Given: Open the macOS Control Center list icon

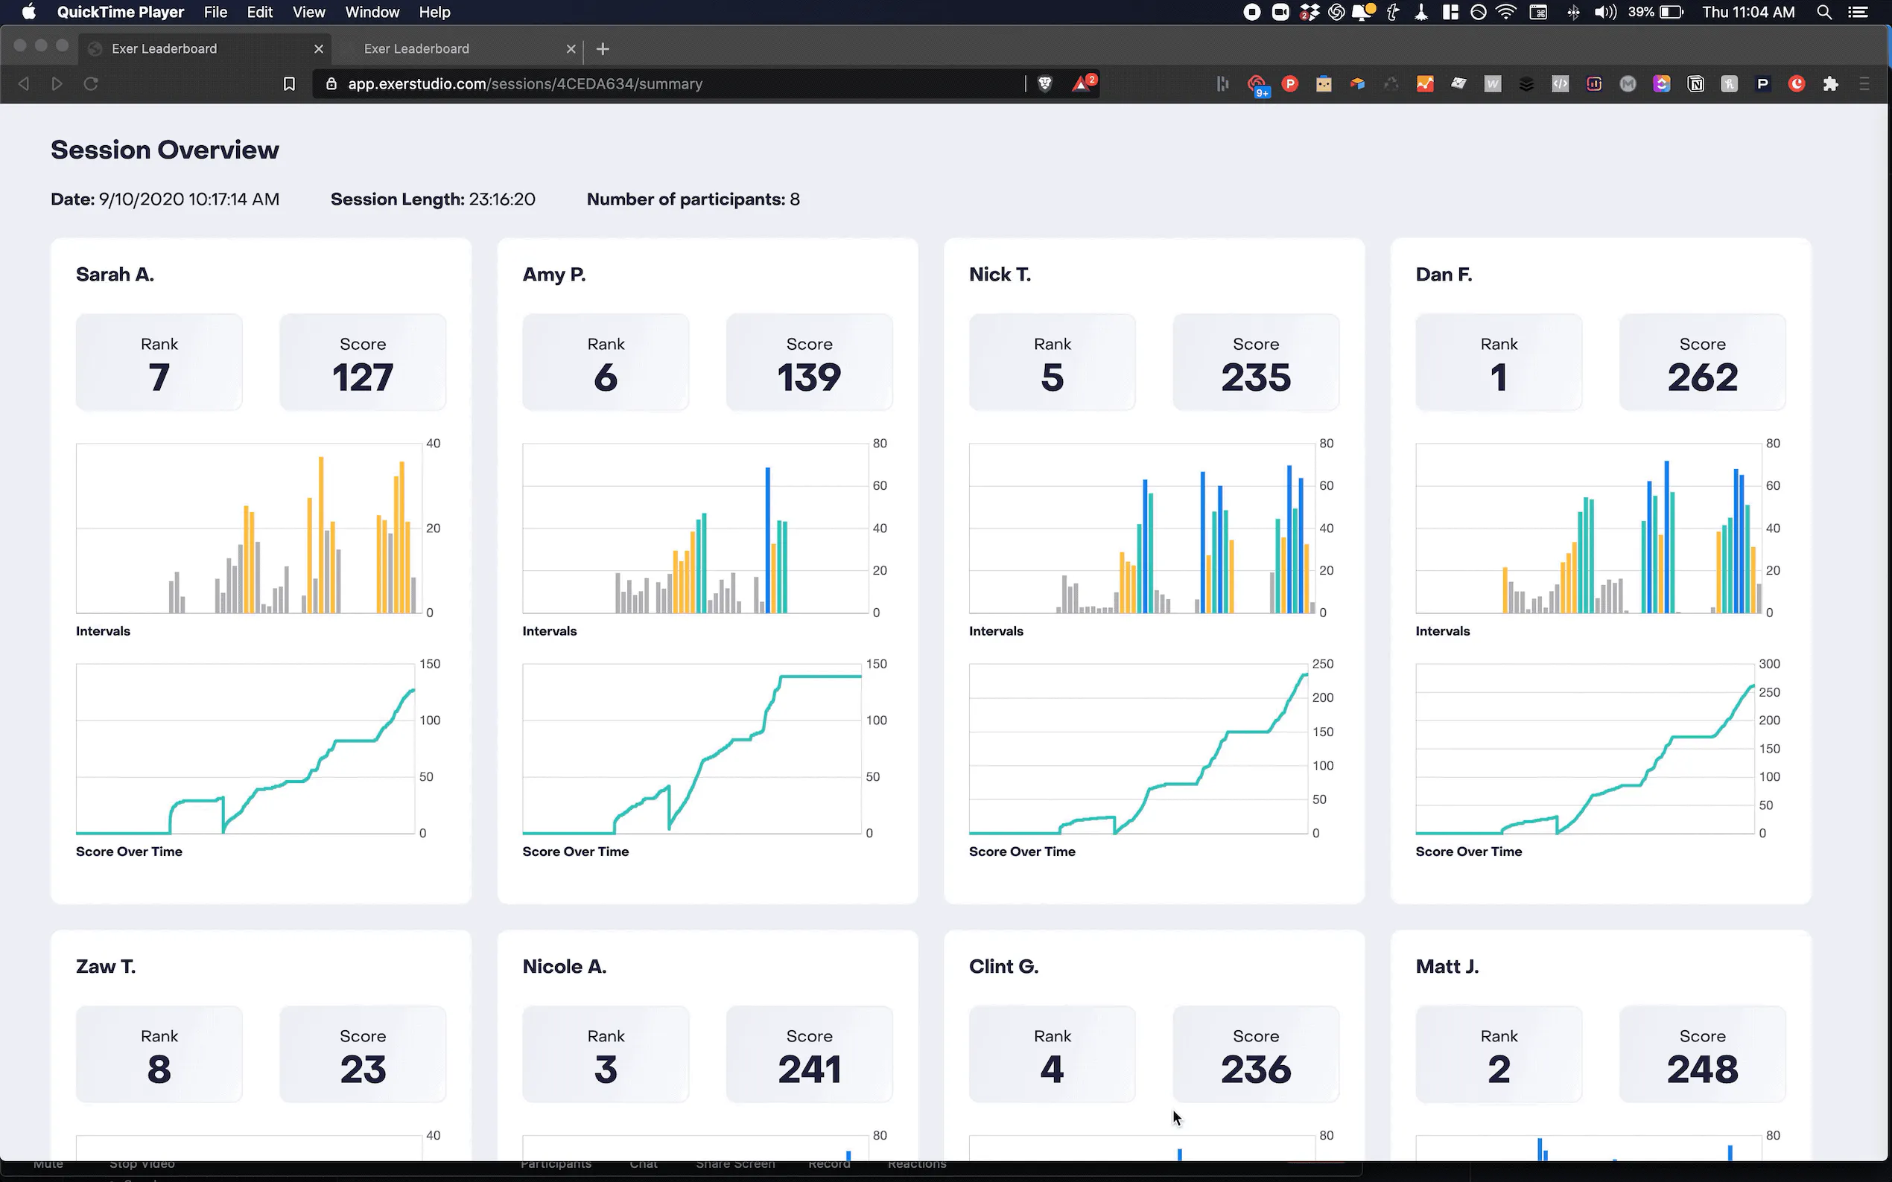Looking at the screenshot, I should [x=1858, y=12].
